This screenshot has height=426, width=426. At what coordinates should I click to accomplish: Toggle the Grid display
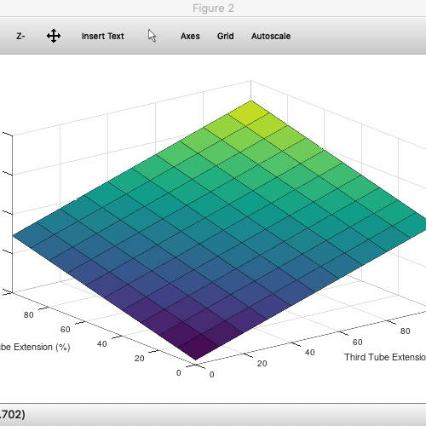click(x=226, y=37)
